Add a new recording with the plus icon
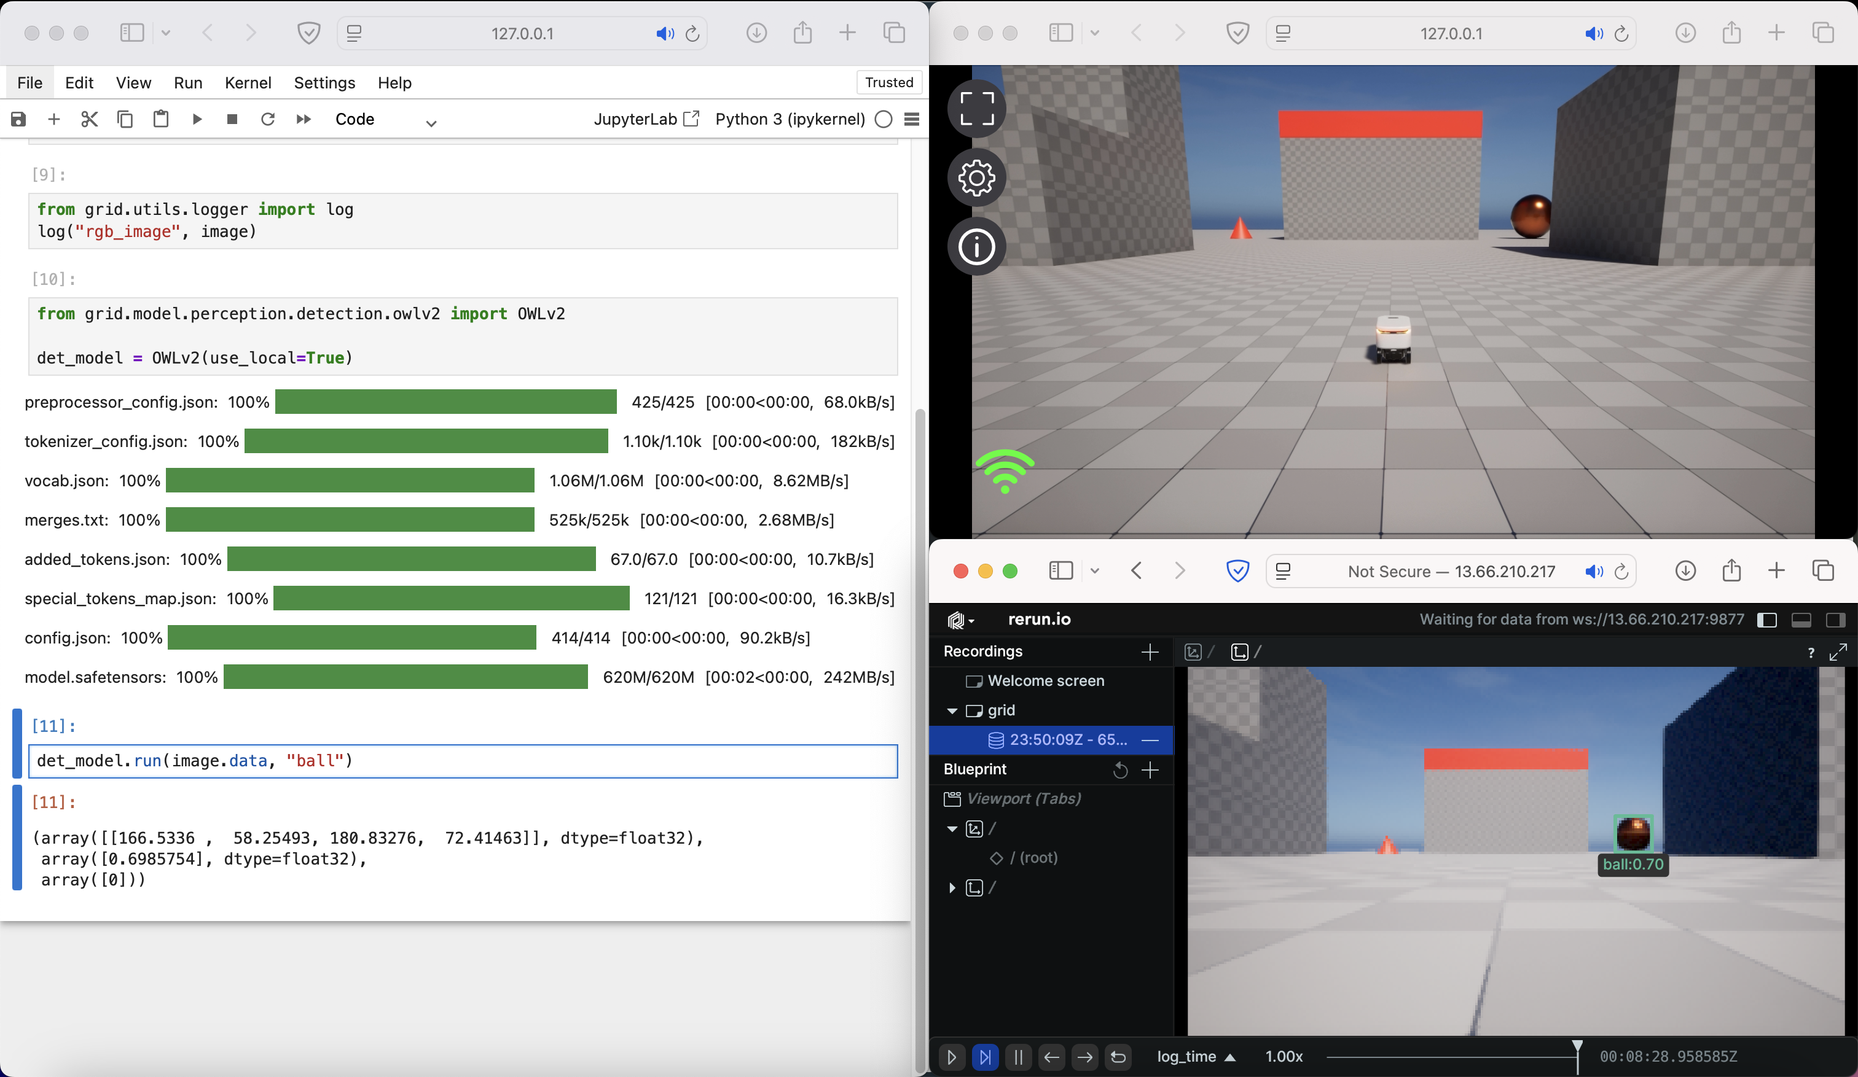The width and height of the screenshot is (1858, 1077). [1150, 652]
